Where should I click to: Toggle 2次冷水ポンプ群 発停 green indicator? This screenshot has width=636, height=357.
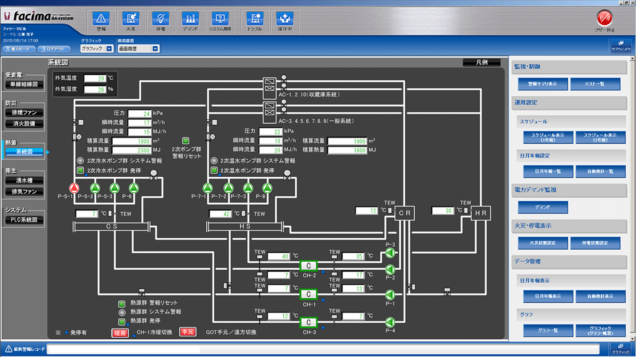pos(81,170)
